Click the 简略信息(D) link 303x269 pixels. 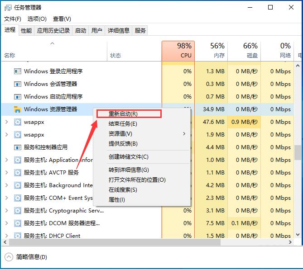(32, 257)
